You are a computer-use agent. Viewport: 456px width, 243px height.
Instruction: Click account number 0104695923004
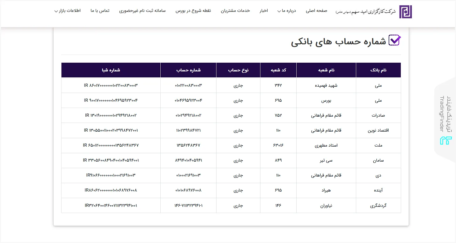point(188,100)
